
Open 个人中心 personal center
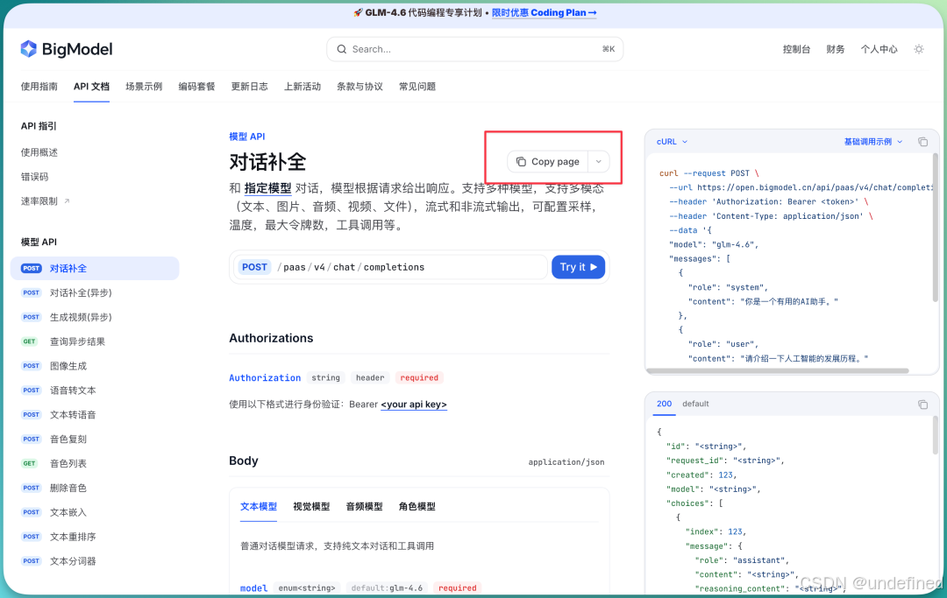(x=879, y=49)
